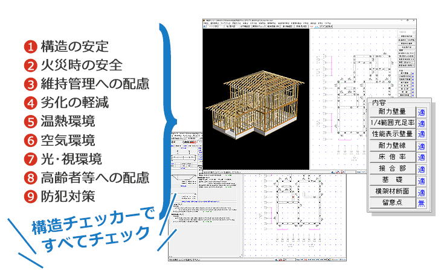Click the 無 result next to 留意点

(x=421, y=204)
